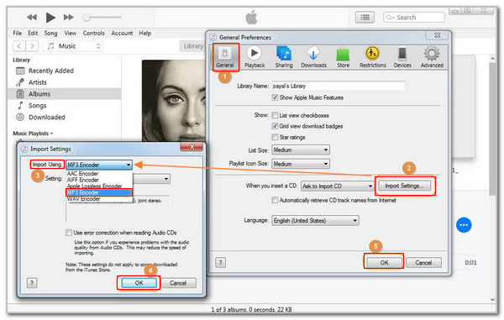Click the help button in General Preferences
504x320 pixels.
220,263
